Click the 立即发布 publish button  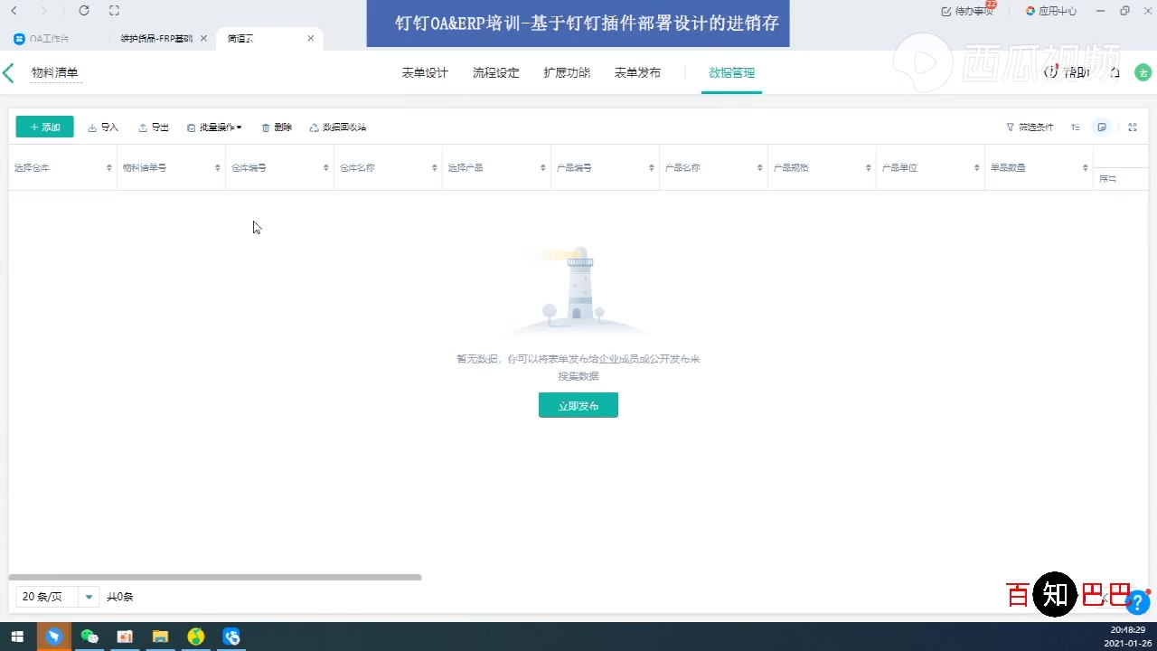(x=578, y=405)
